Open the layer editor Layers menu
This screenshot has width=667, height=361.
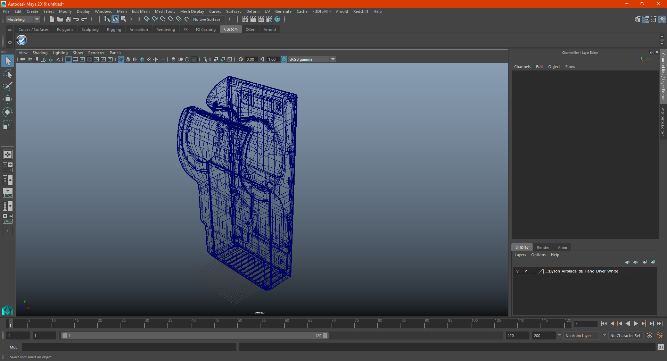click(520, 255)
